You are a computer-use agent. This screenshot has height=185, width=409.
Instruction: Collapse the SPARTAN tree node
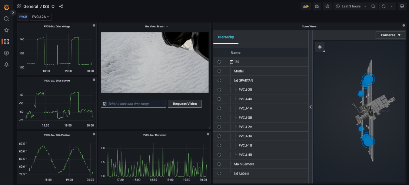tap(236, 81)
